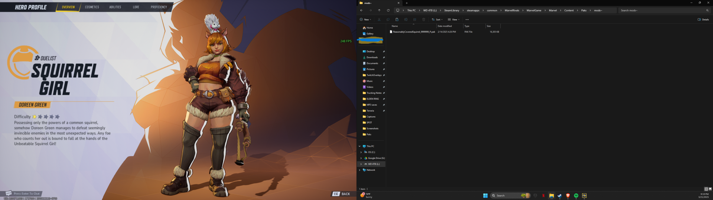This screenshot has height=200, width=713.
Task: Open a new Explorer tab with plus
Action: 407,3
